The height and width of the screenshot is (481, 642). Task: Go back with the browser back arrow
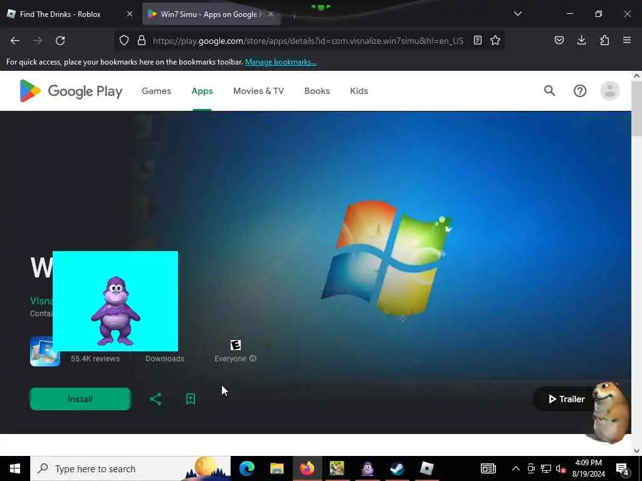point(15,41)
